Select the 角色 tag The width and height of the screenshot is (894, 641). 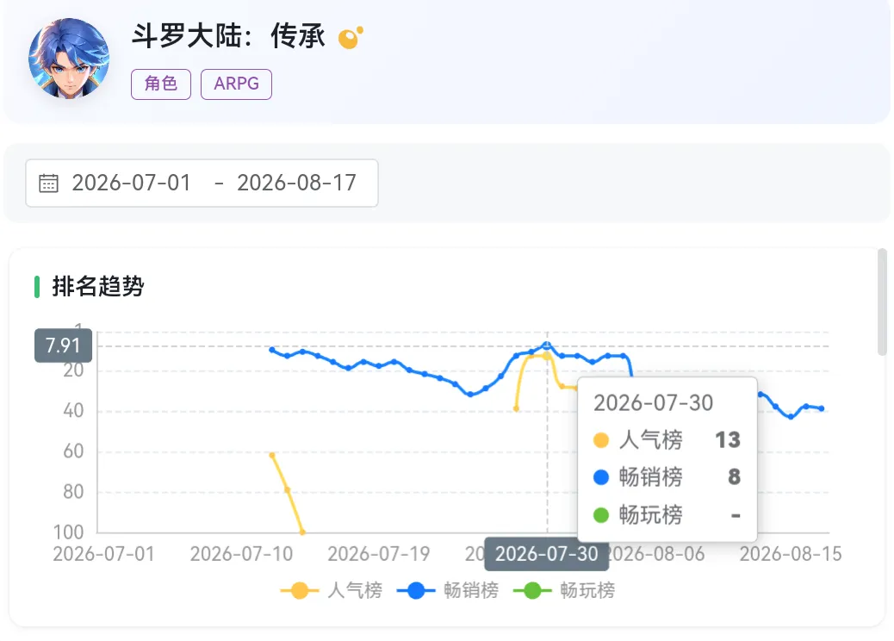161,84
